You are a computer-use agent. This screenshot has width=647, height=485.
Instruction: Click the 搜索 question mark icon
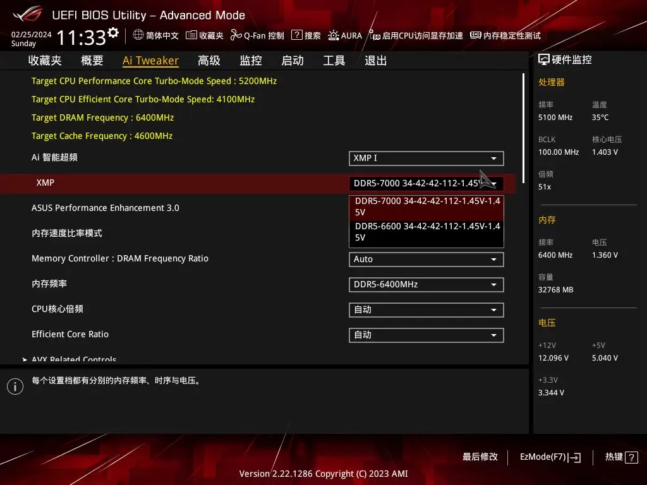click(x=296, y=35)
